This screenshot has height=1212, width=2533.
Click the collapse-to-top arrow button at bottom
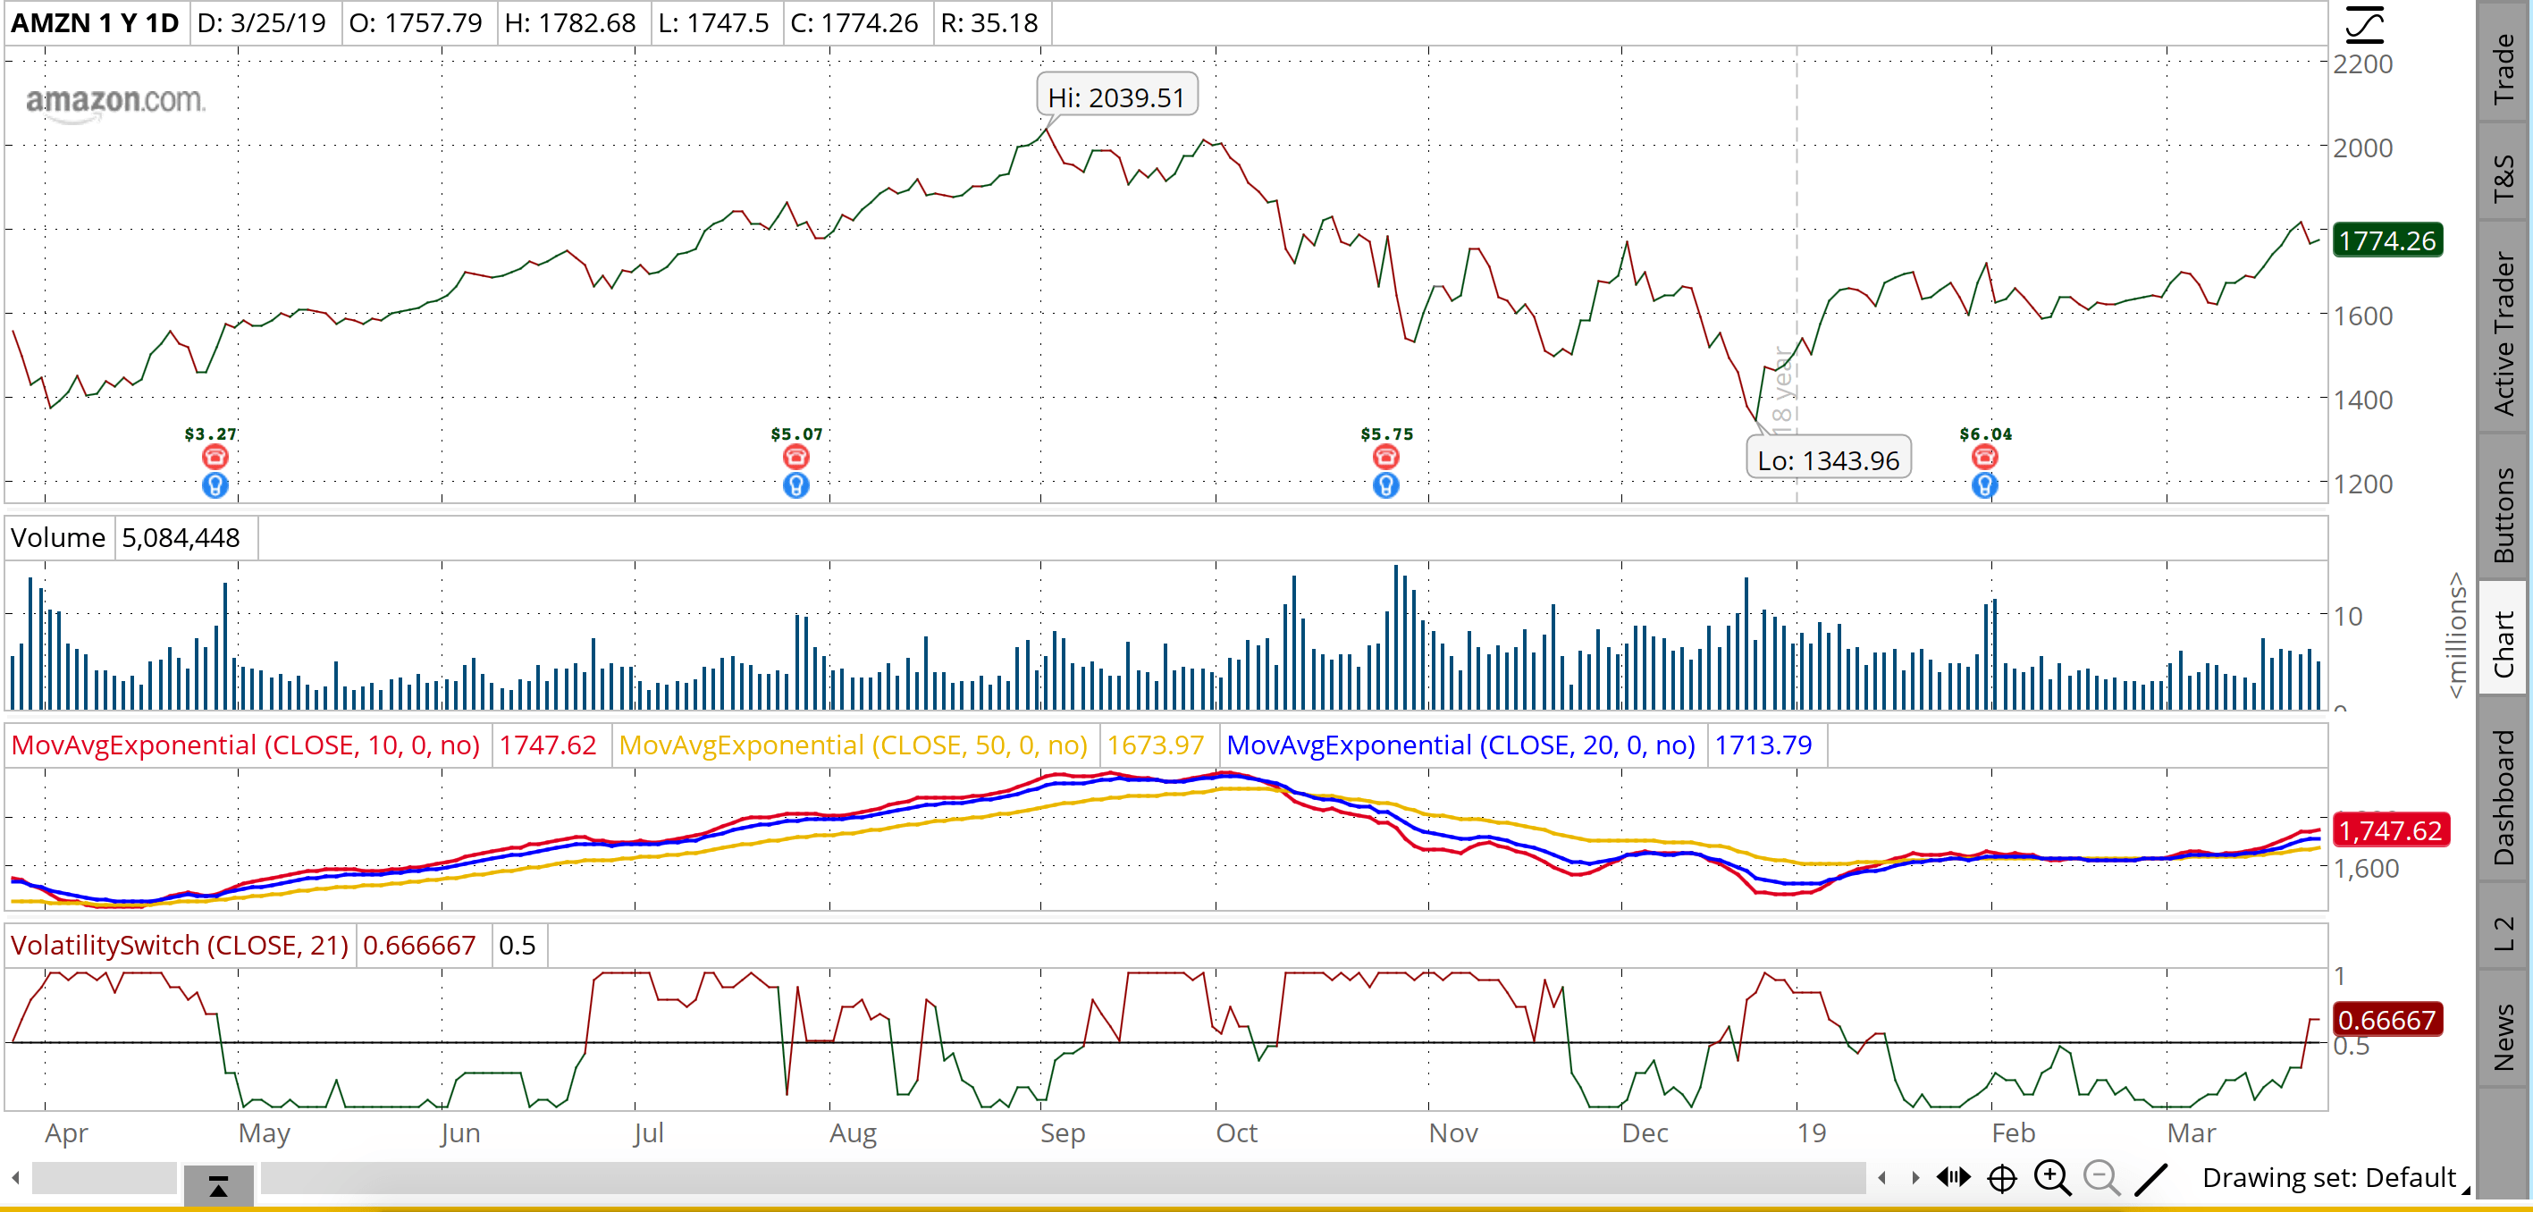pyautogui.click(x=218, y=1185)
